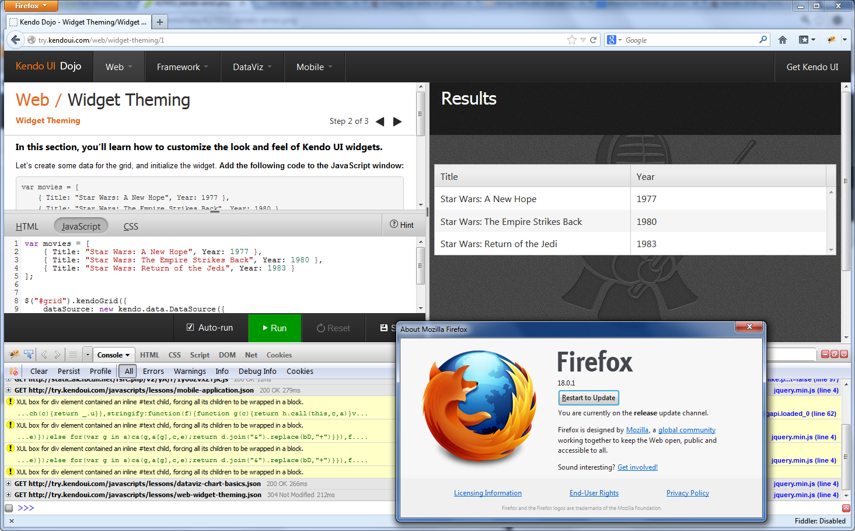
Task: Open the search engine selector dropdown
Action: (x=614, y=40)
